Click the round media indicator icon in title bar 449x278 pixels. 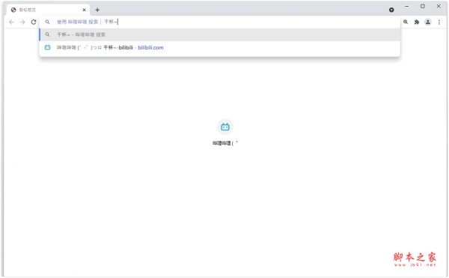tap(391, 10)
